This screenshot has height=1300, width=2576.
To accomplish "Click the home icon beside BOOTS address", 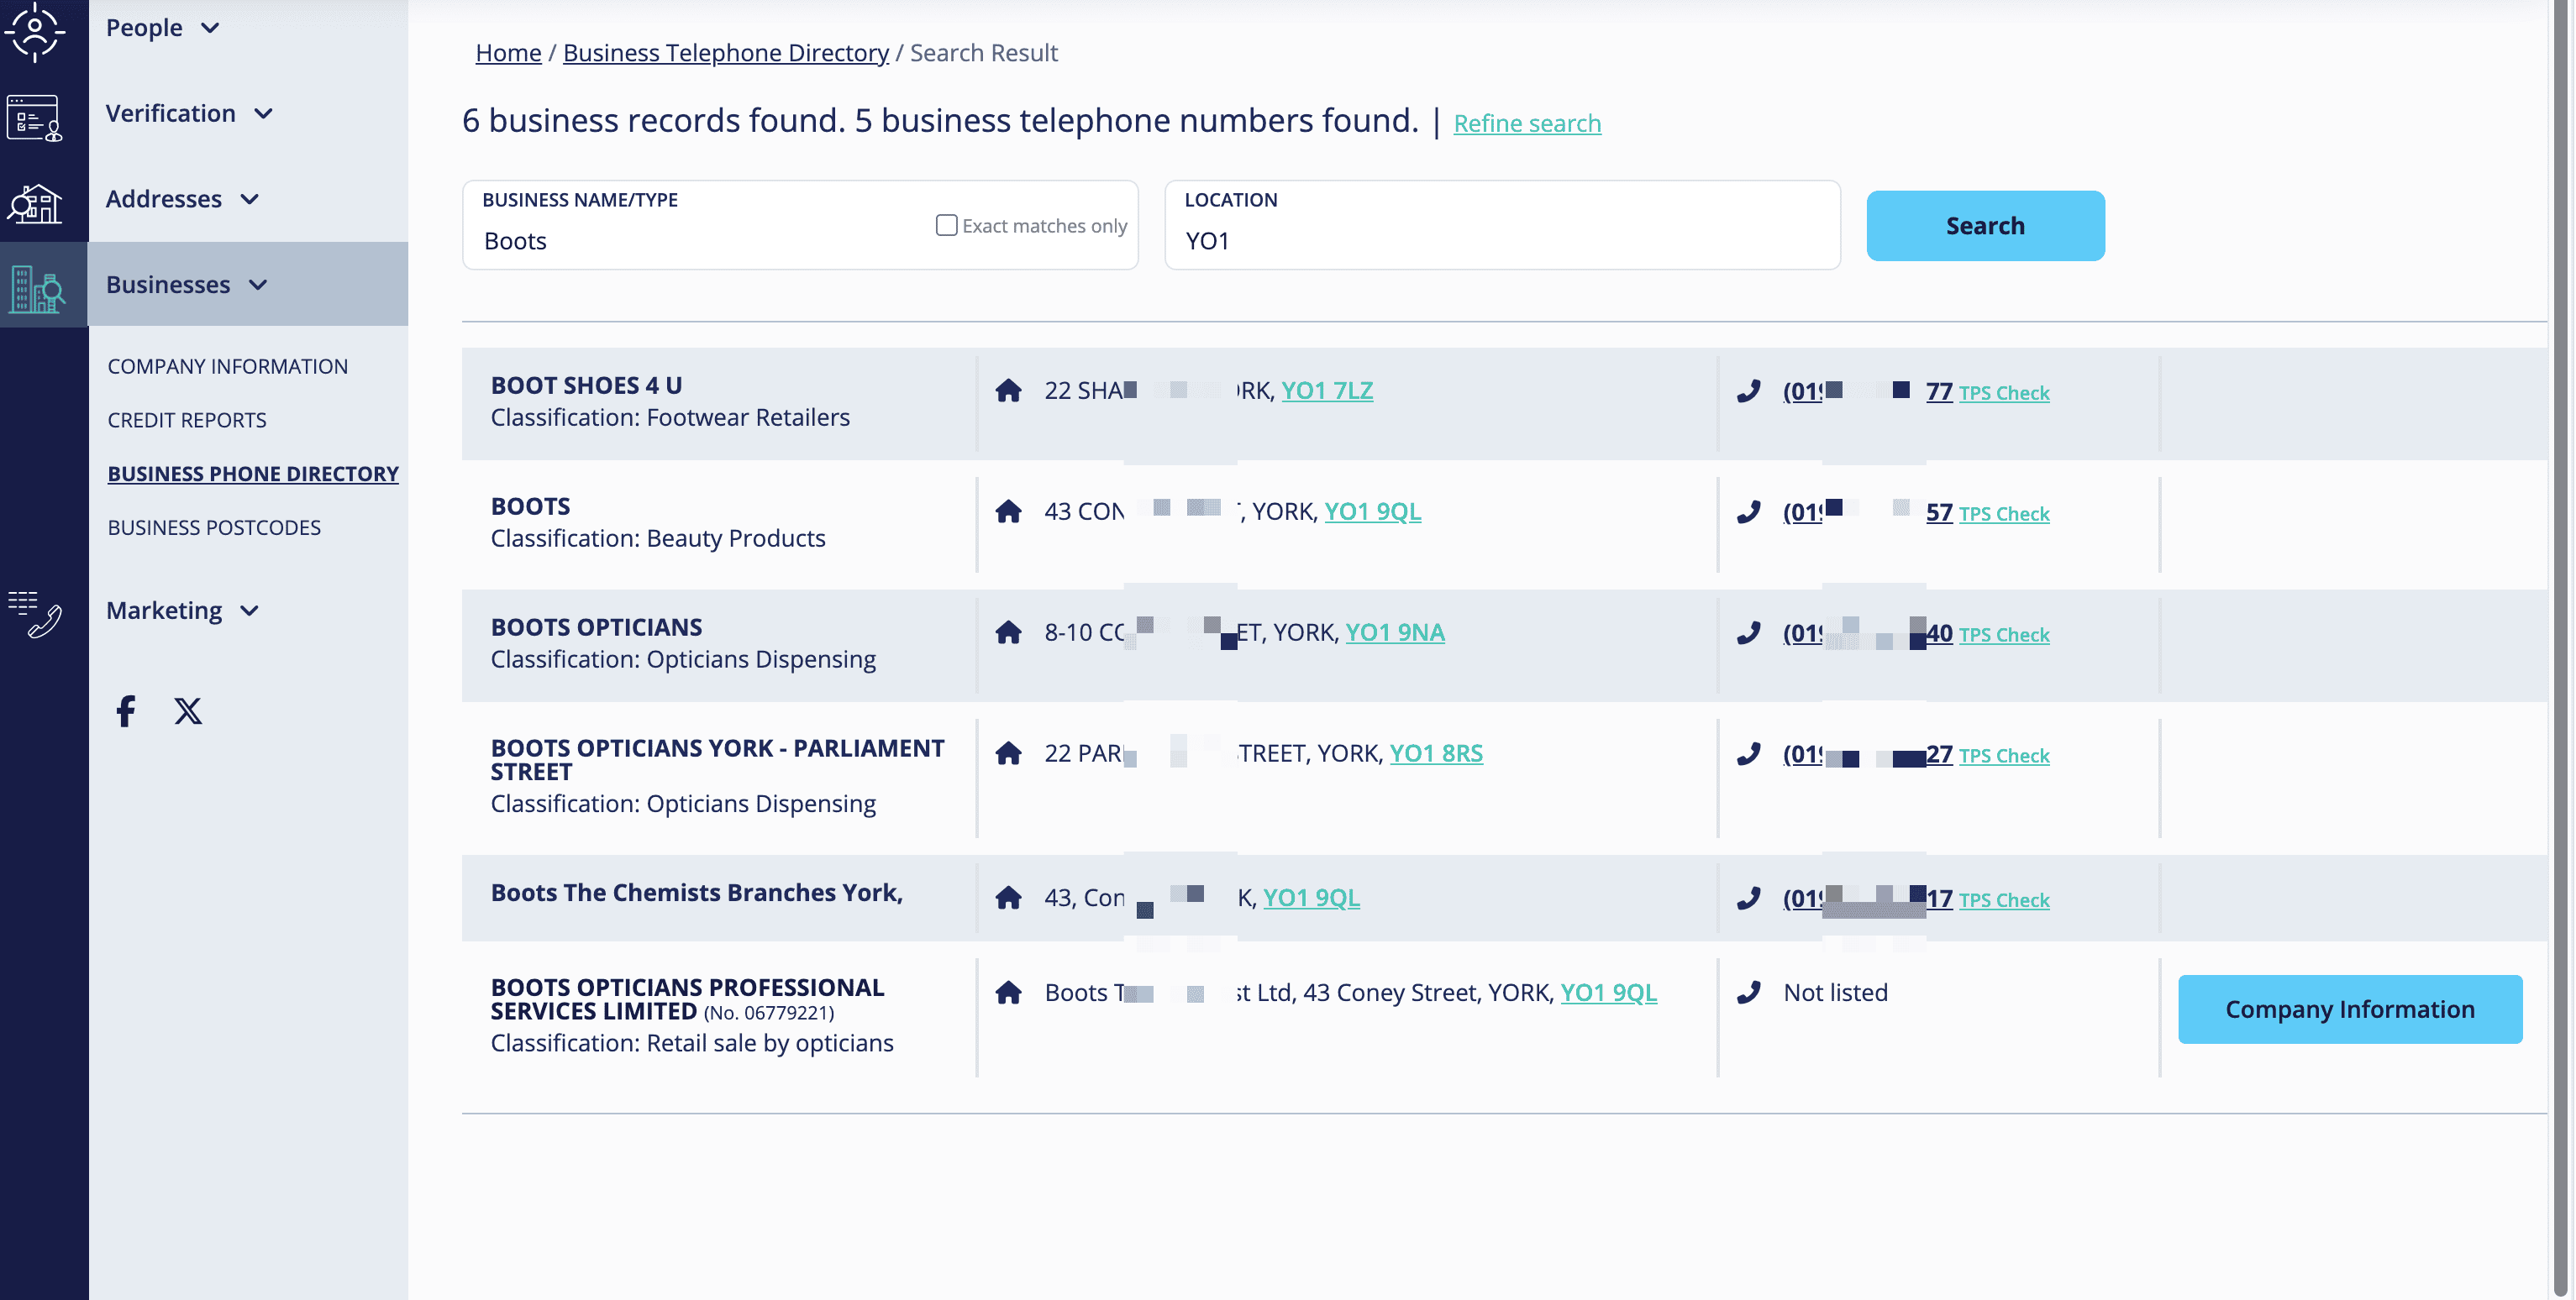I will click(x=1007, y=510).
